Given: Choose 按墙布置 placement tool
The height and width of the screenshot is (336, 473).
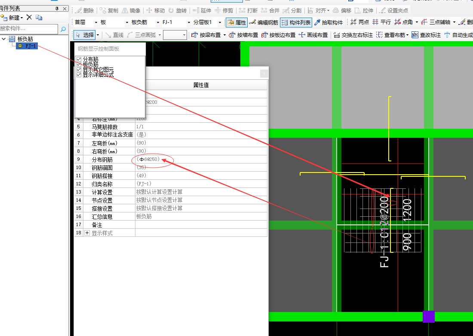Looking at the screenshot, I should pyautogui.click(x=243, y=35).
